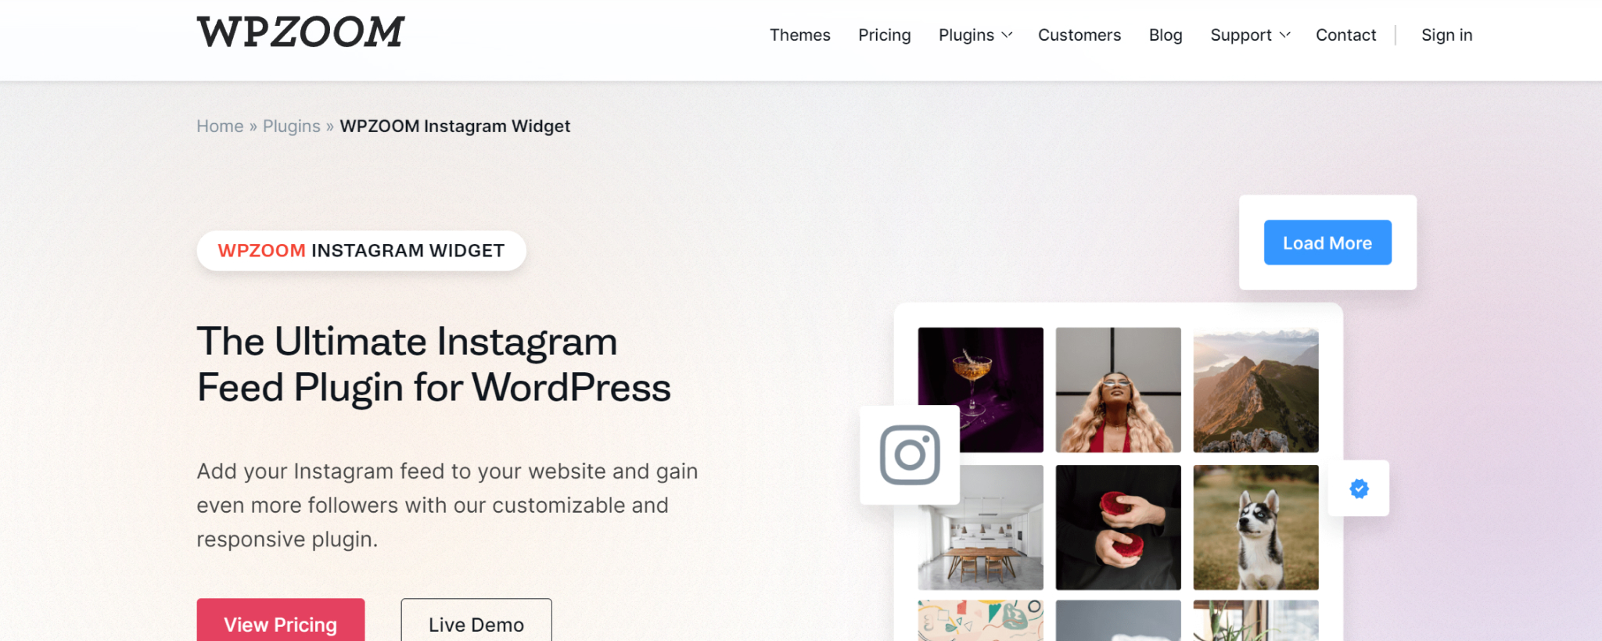Open the Themes menu item
This screenshot has height=641, width=1602.
[x=799, y=35]
